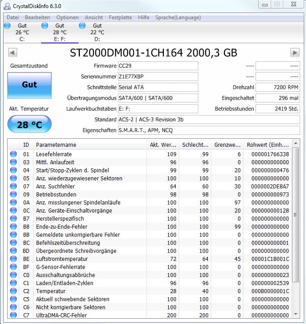
Task: Click status orb for Anz. Suchfehler row
Action: coord(13,186)
